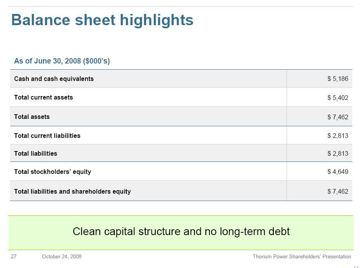
Task: Select the 'As of June 30, 2008' subtitle
Action: (62, 61)
